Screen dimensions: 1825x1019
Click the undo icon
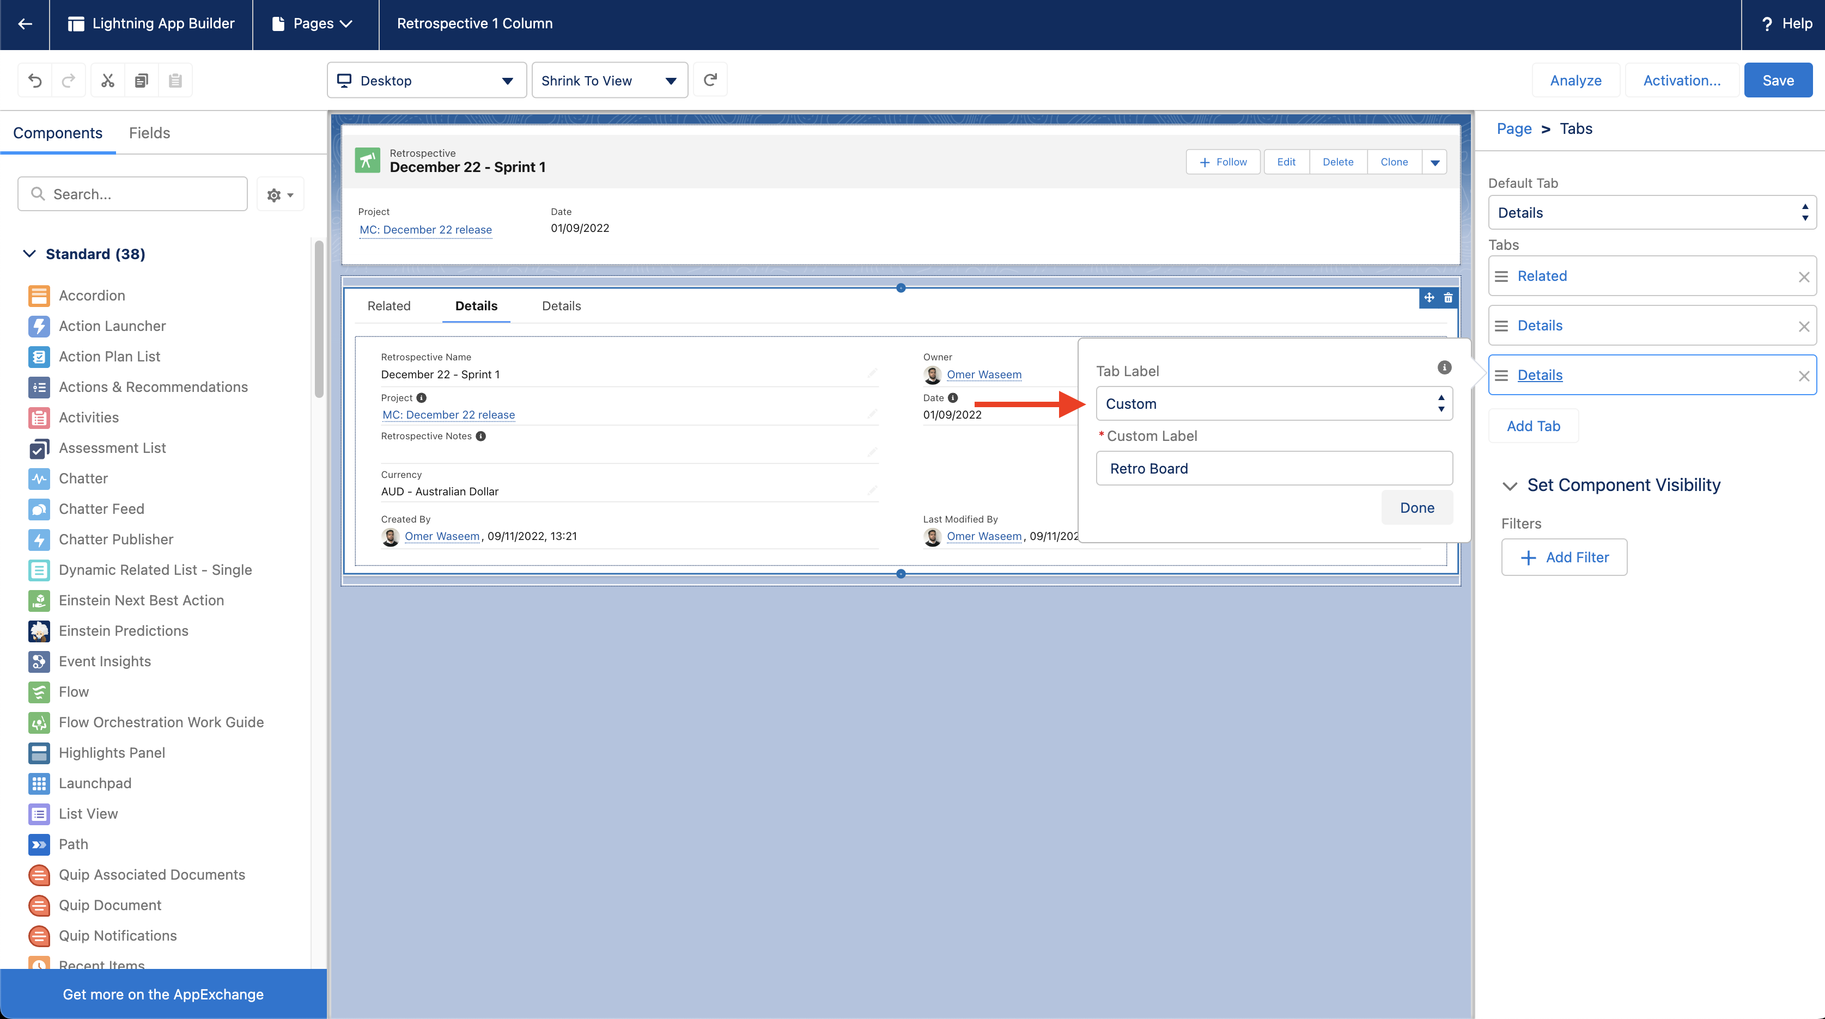[35, 80]
